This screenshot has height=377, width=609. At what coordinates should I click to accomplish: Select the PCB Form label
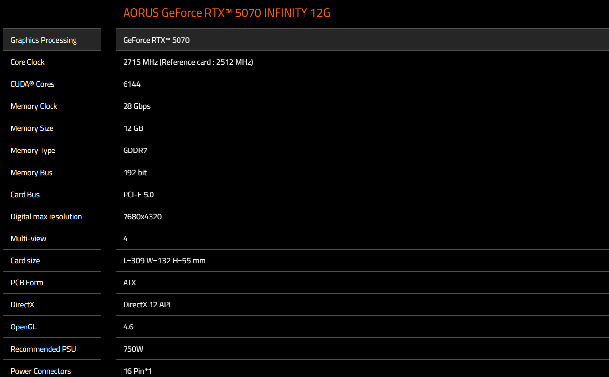coord(27,283)
